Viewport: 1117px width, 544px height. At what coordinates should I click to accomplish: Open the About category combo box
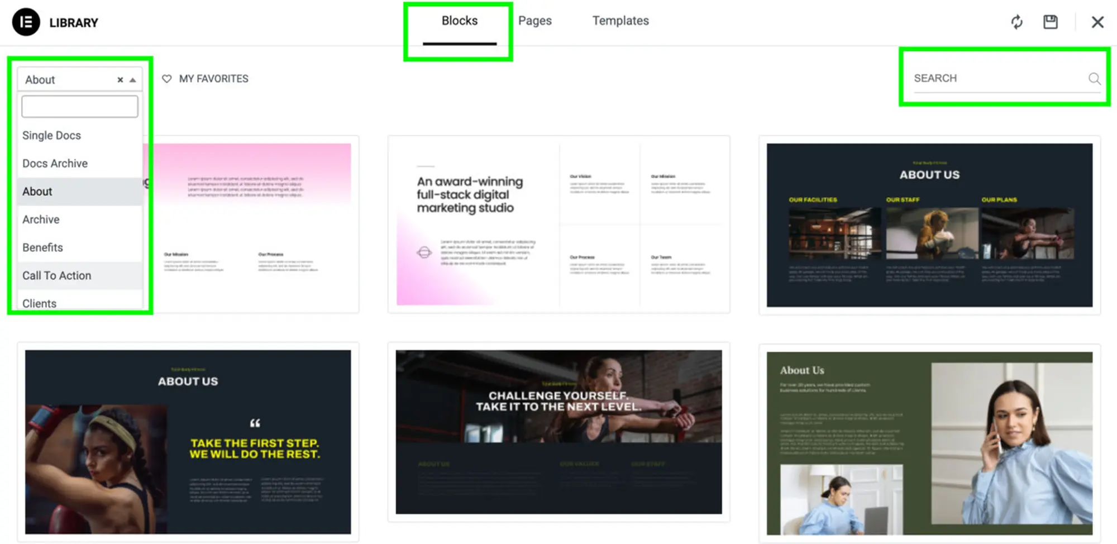[x=80, y=79]
